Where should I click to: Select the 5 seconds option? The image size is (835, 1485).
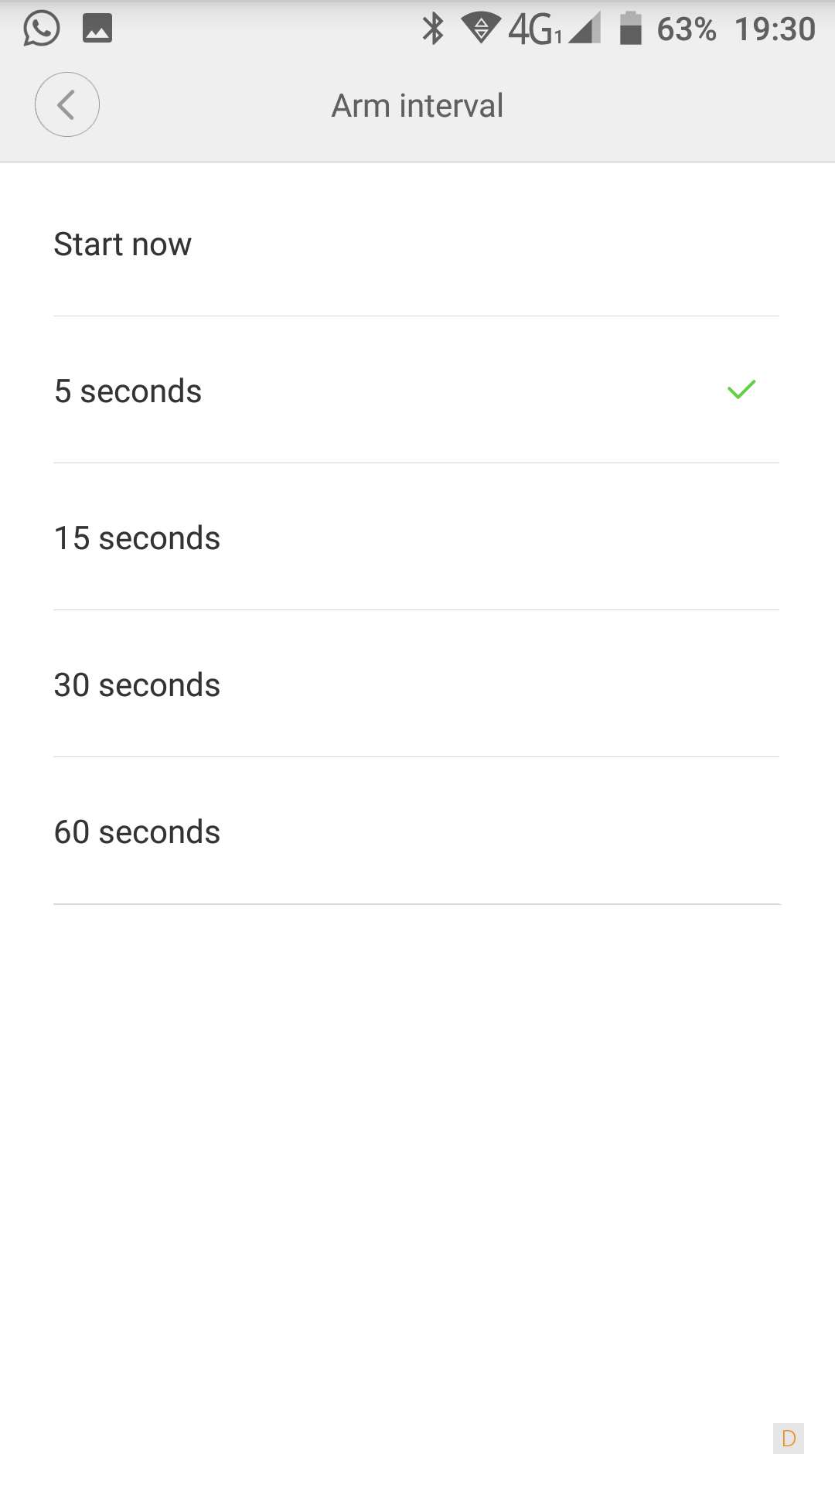[x=128, y=391]
